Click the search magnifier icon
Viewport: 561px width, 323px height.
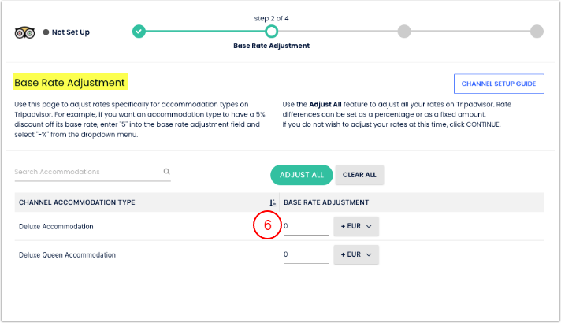(167, 171)
